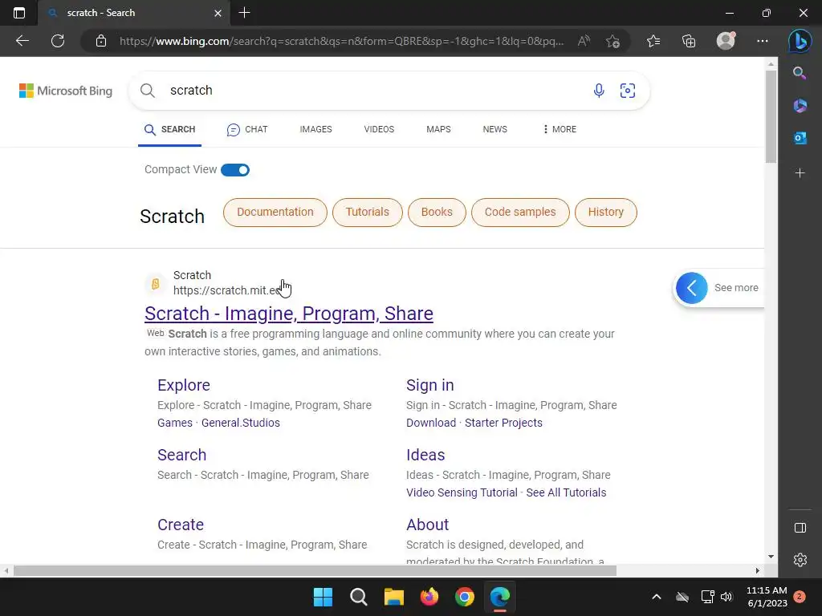Start voice search with the microphone icon
Screen dimensions: 822x616
click(x=599, y=91)
